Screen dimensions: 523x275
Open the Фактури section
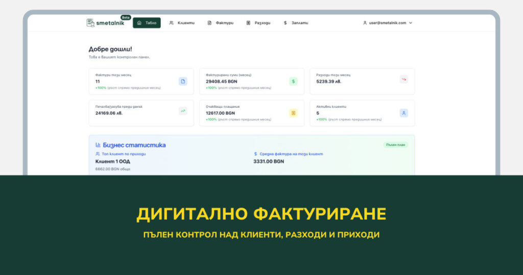(220, 23)
